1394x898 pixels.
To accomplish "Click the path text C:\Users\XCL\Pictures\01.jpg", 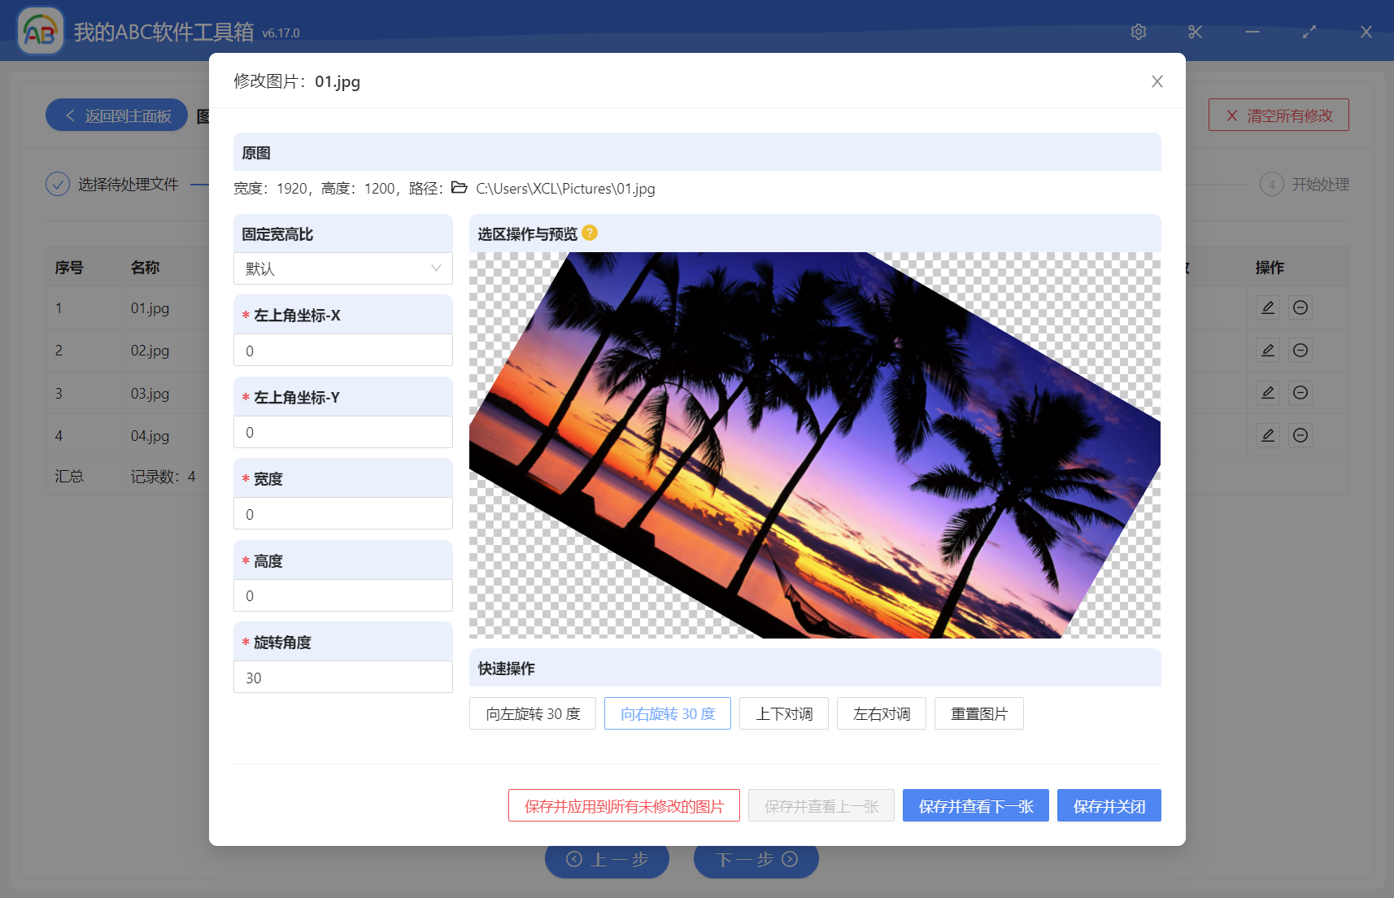I will tap(565, 189).
